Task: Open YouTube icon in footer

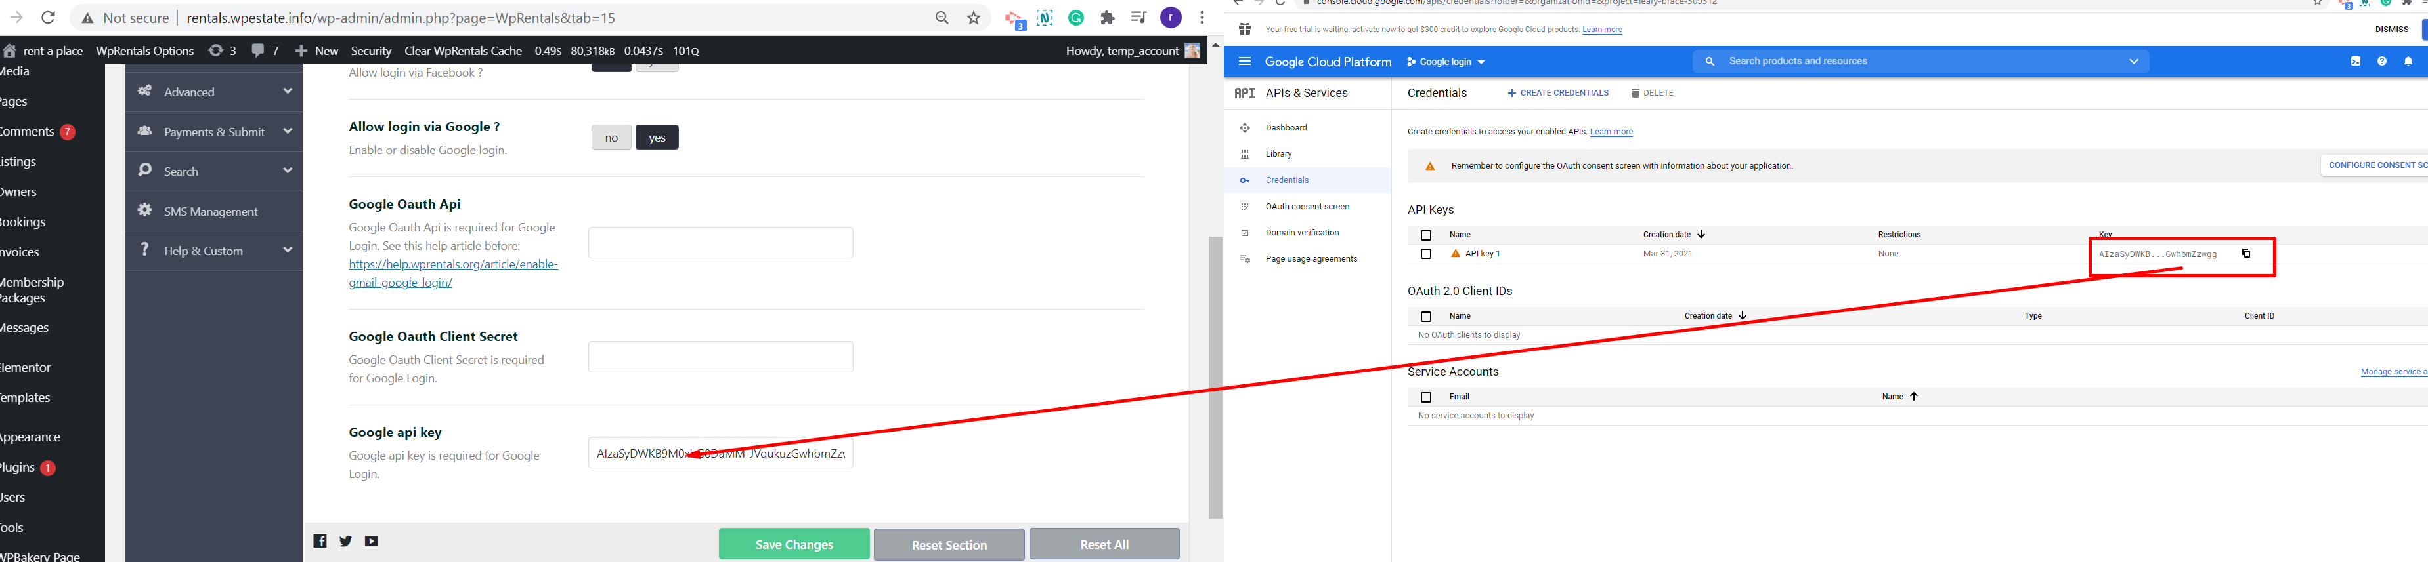Action: (x=372, y=541)
